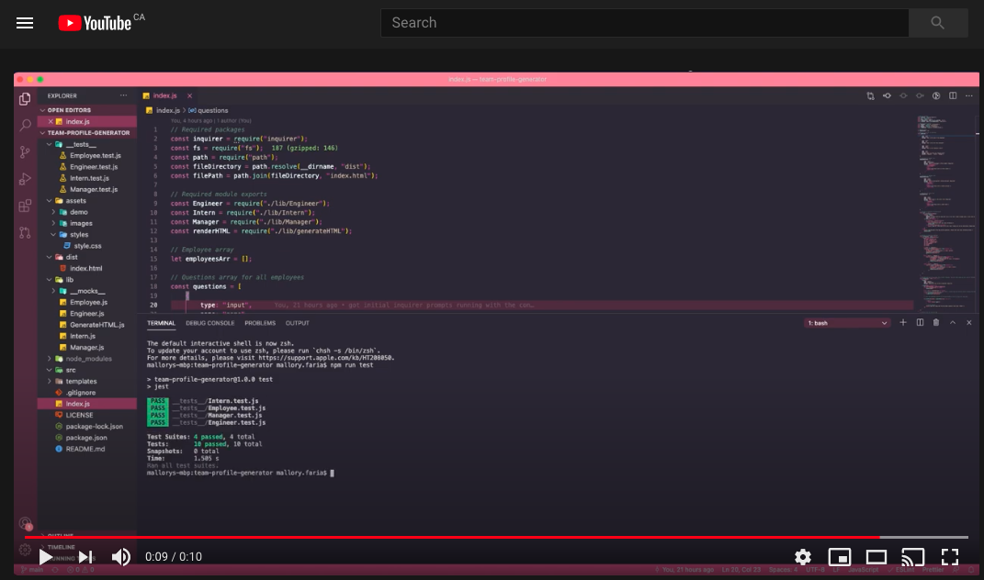
Task: Switch to theater mode
Action: 877,557
